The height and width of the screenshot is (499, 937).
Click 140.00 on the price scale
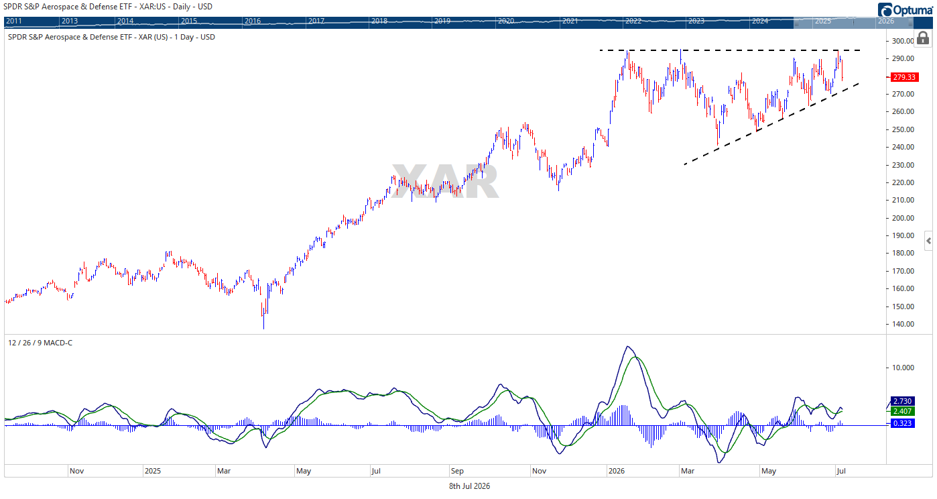pyautogui.click(x=903, y=325)
